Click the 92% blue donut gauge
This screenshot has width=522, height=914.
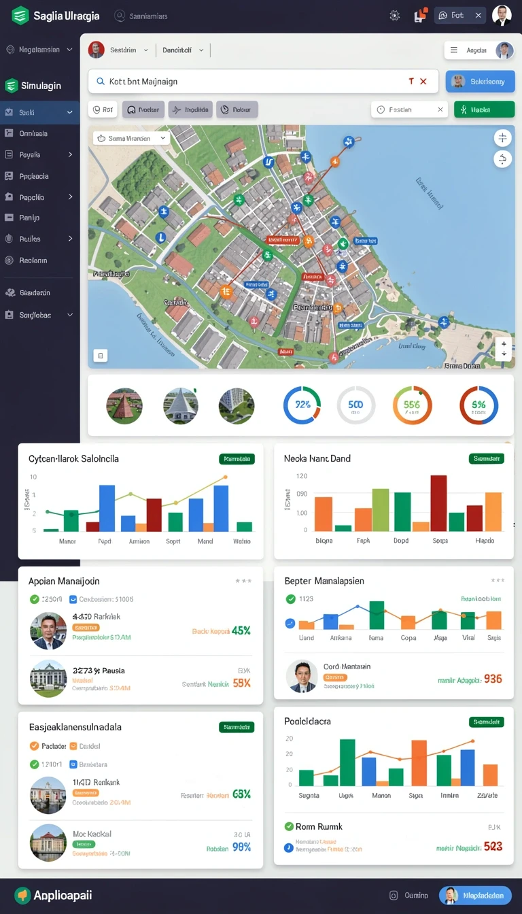[302, 405]
